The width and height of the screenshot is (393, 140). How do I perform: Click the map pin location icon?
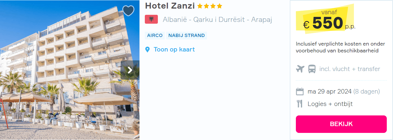(x=147, y=49)
